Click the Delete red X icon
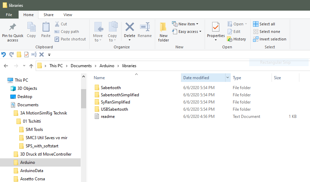310x182 pixels. click(x=130, y=27)
